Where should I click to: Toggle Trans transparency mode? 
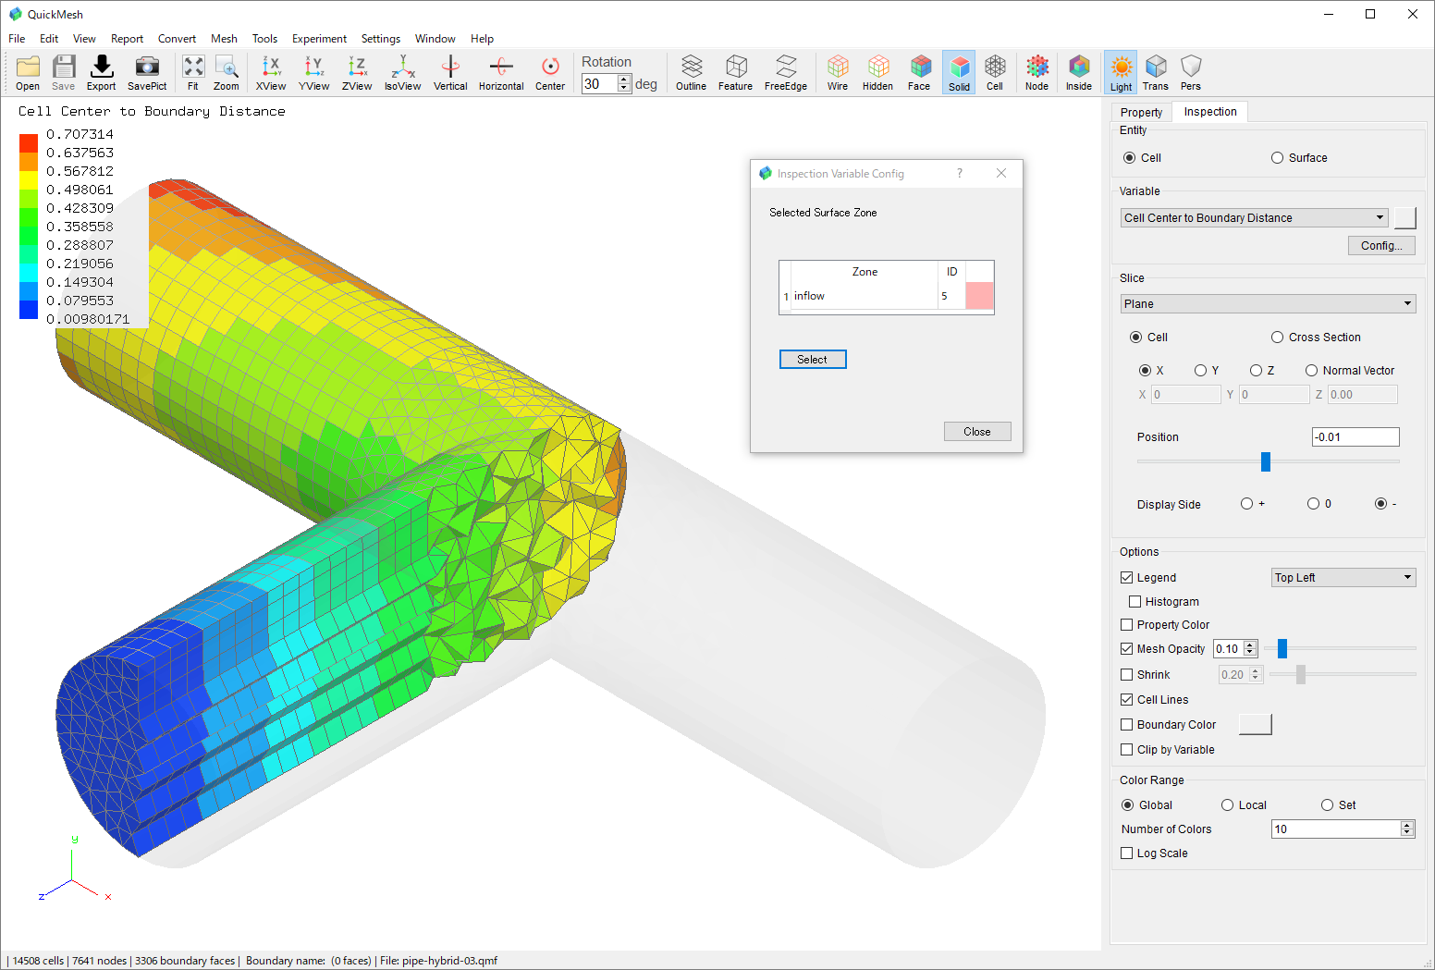[1156, 72]
